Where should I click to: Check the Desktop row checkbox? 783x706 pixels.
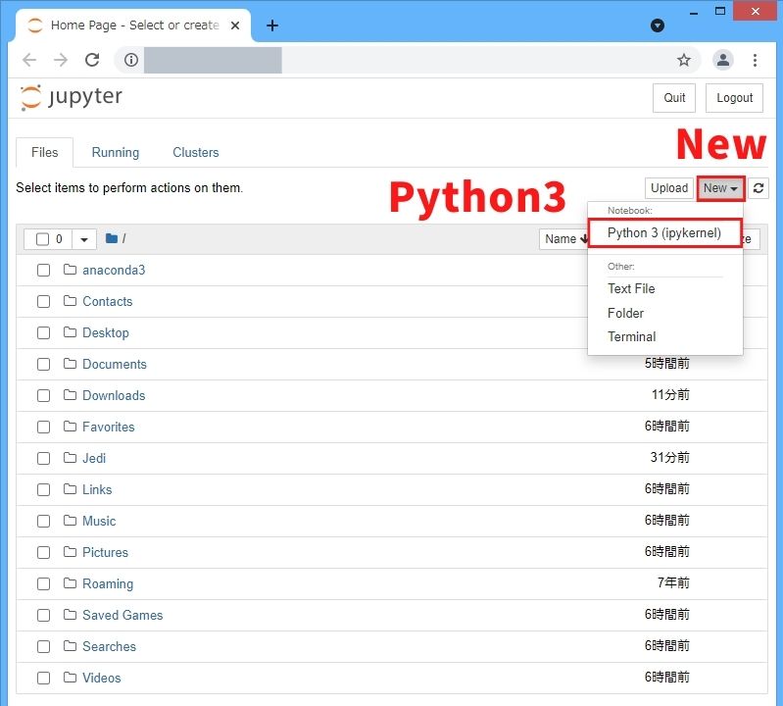[x=43, y=332]
